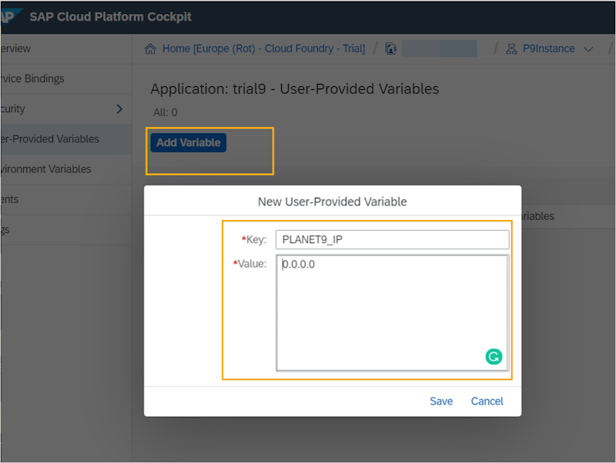Expand the Security sidebar chevron

pyautogui.click(x=119, y=109)
